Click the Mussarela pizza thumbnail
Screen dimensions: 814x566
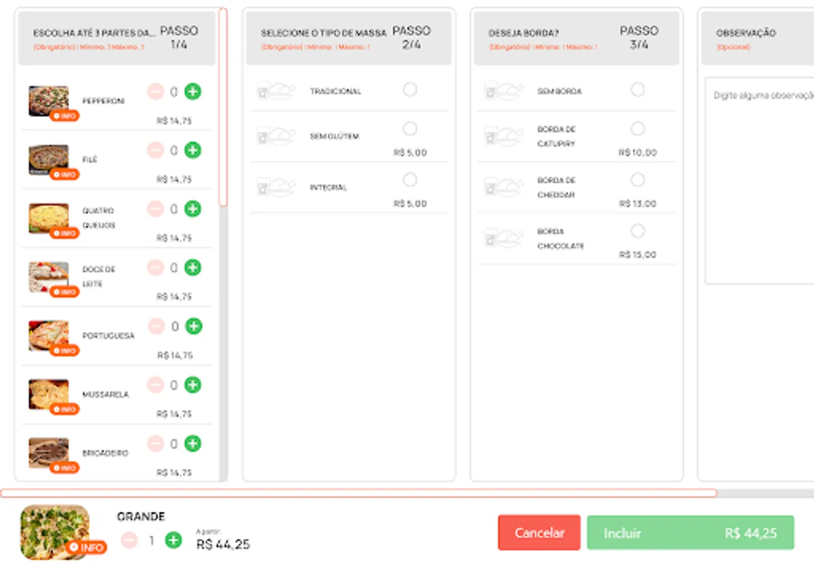point(48,394)
